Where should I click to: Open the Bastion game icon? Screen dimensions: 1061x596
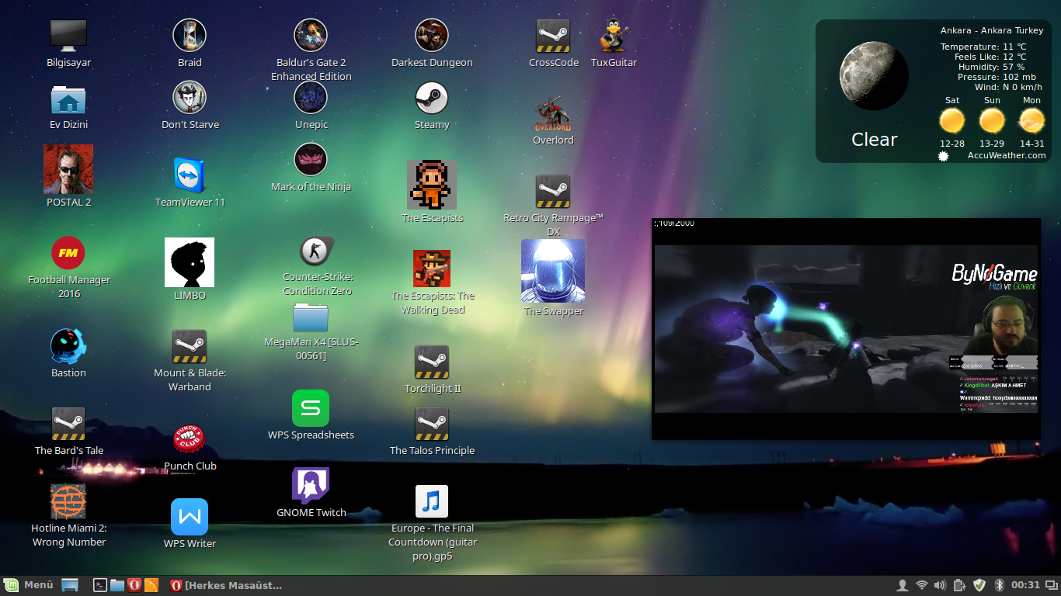pos(68,346)
